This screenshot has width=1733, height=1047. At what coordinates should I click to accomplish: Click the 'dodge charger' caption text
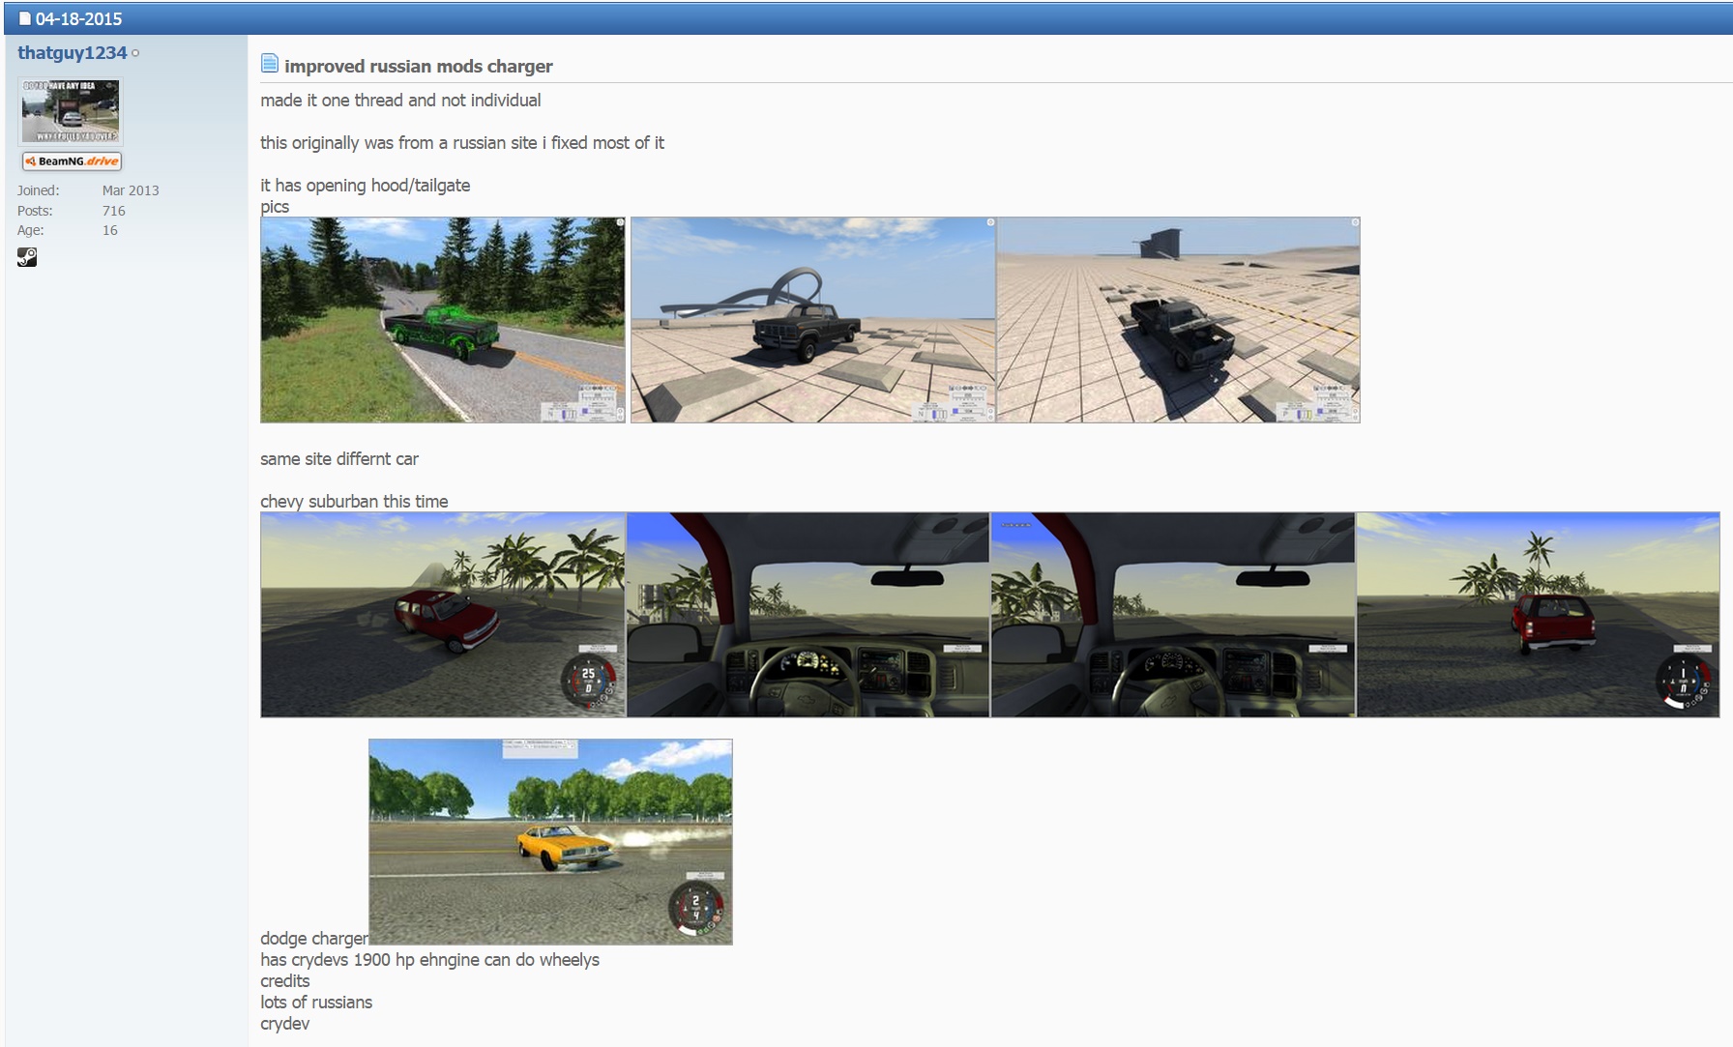click(313, 939)
